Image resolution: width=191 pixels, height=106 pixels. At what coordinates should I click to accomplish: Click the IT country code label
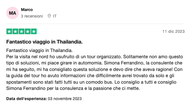pos(55,16)
